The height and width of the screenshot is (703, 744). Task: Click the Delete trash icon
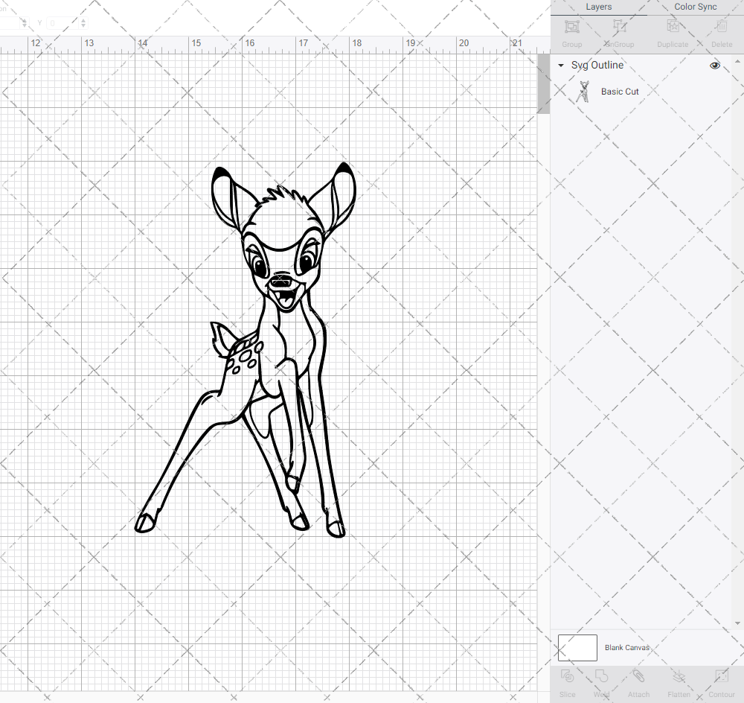click(721, 27)
